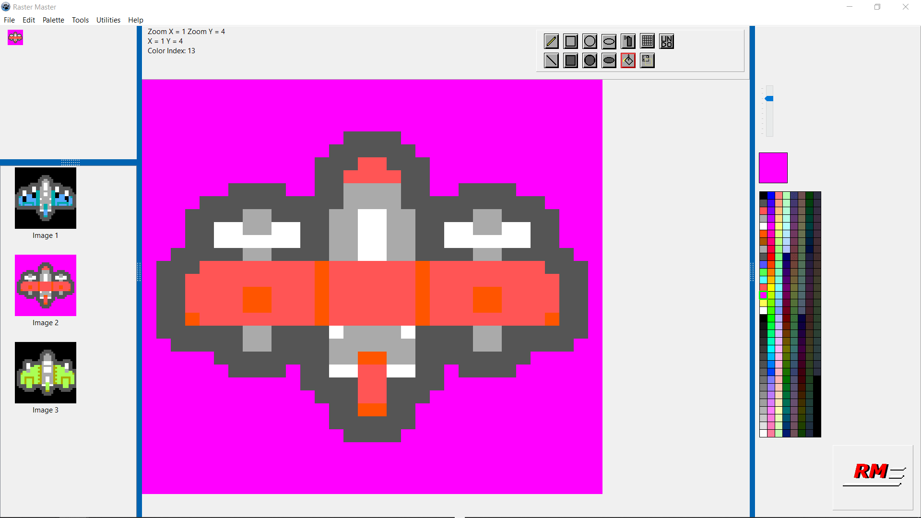Select the hollow rectangle tool
921x518 pixels.
coord(570,41)
